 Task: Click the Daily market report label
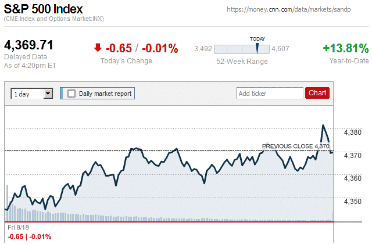pos(105,93)
